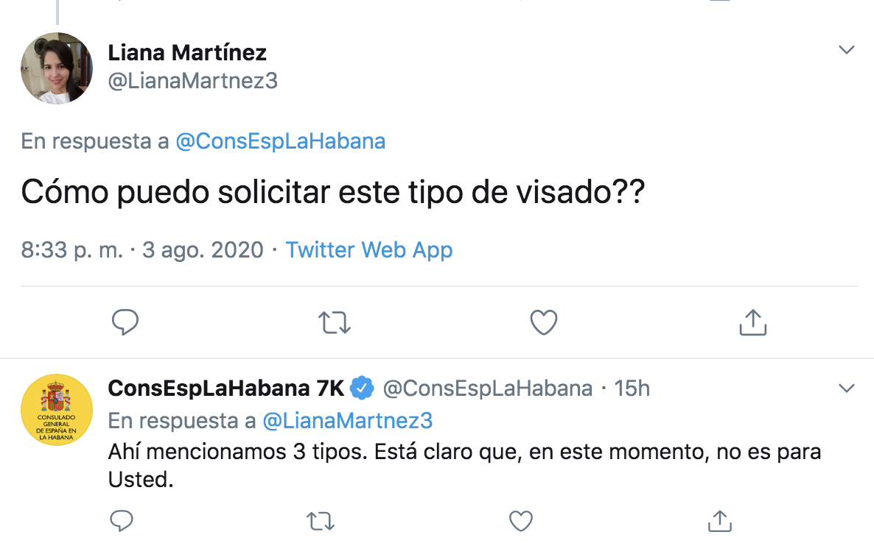The height and width of the screenshot is (543, 874).
Task: Retweet Liana Martínez's visa question
Action: tap(334, 322)
